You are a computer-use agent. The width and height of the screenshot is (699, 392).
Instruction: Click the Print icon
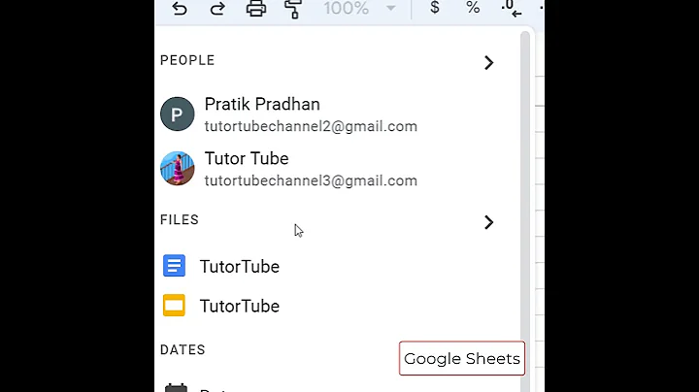click(256, 8)
